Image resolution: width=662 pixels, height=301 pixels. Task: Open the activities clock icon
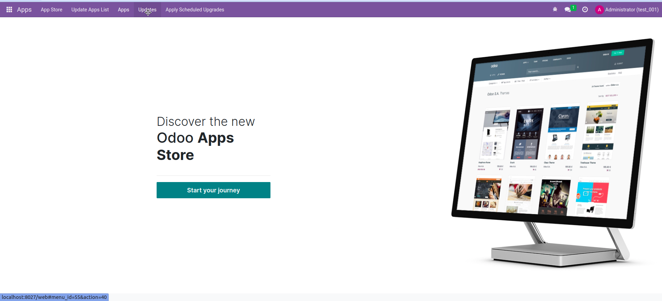pos(585,10)
